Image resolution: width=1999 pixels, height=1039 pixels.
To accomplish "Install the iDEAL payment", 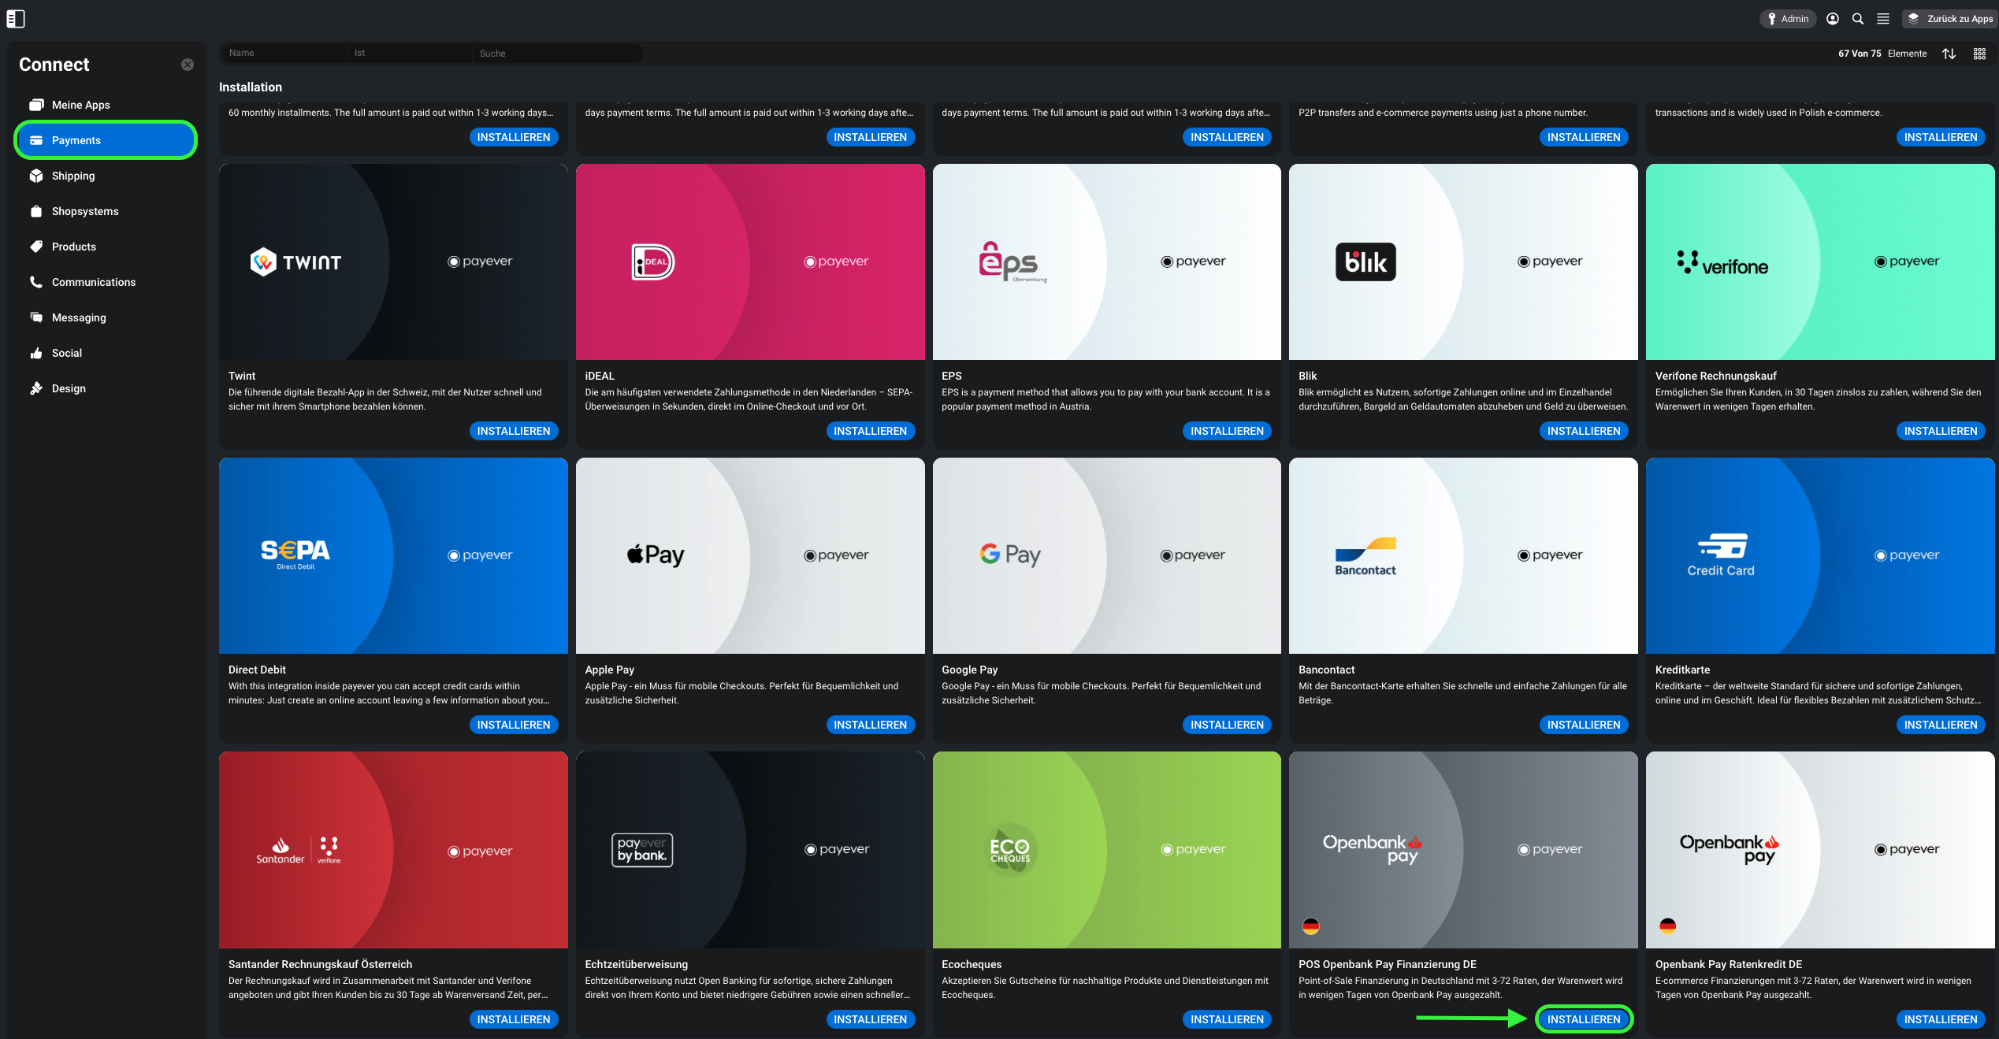I will 871,431.
